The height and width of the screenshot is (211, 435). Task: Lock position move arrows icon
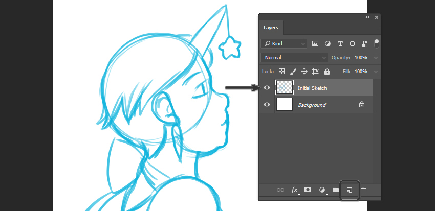pyautogui.click(x=304, y=72)
